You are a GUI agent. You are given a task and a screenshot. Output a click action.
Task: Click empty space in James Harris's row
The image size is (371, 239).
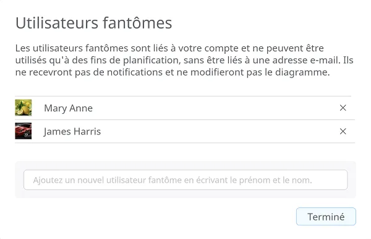[213, 131]
